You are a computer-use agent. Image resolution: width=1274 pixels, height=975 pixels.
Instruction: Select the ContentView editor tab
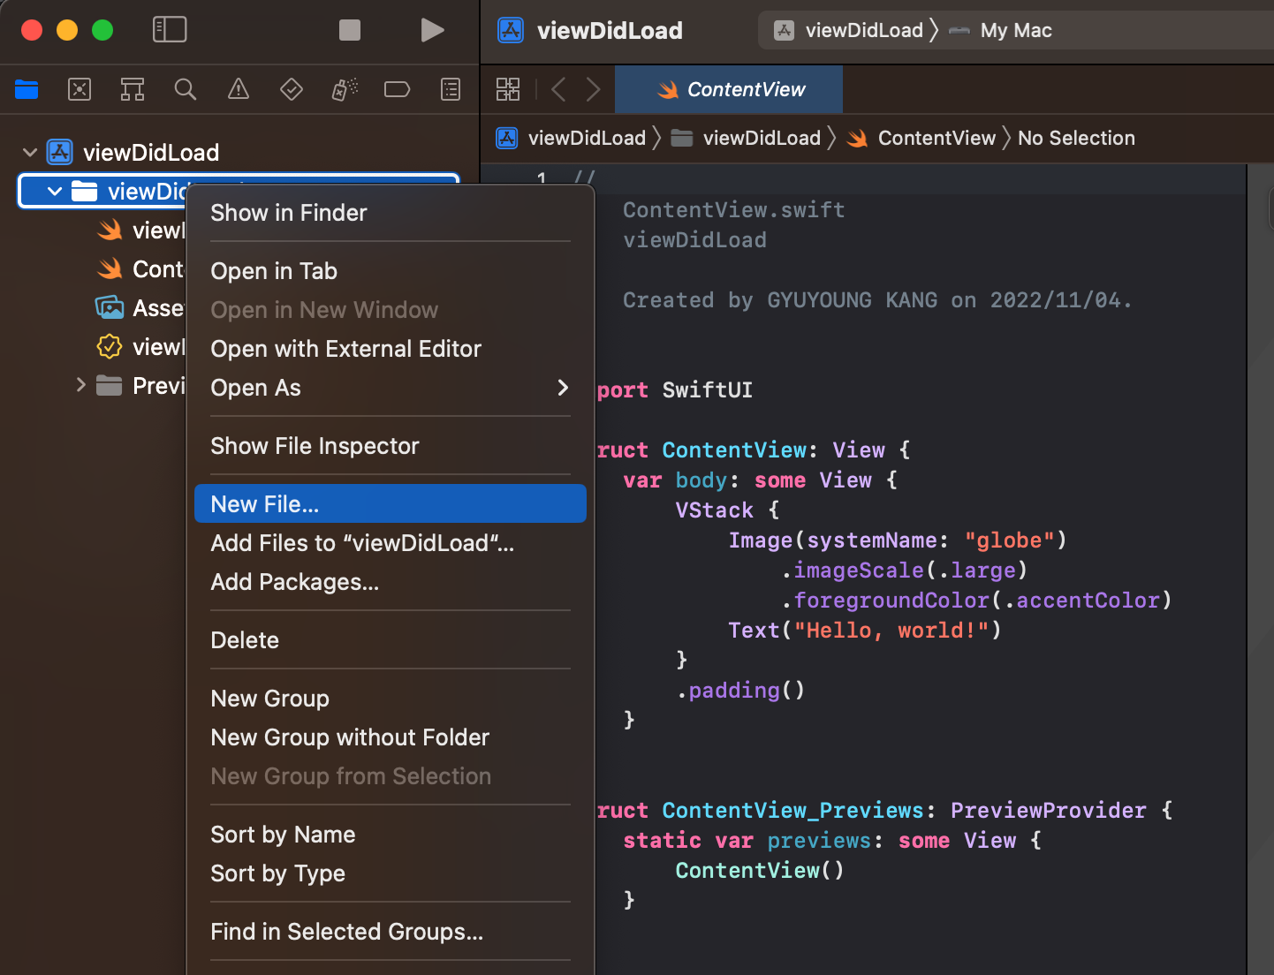pos(729,89)
